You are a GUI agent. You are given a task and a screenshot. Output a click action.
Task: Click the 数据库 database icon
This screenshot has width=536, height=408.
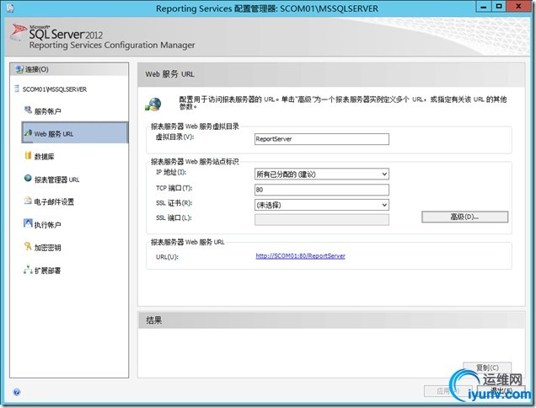click(28, 156)
